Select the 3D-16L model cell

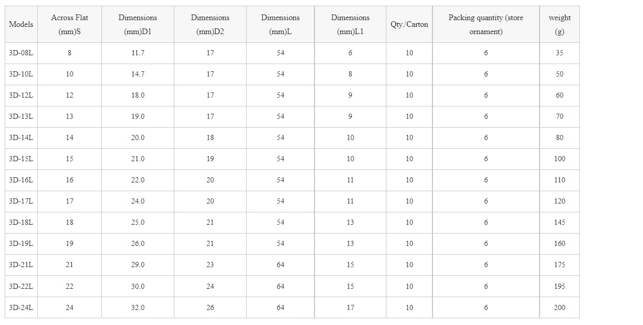click(x=21, y=180)
